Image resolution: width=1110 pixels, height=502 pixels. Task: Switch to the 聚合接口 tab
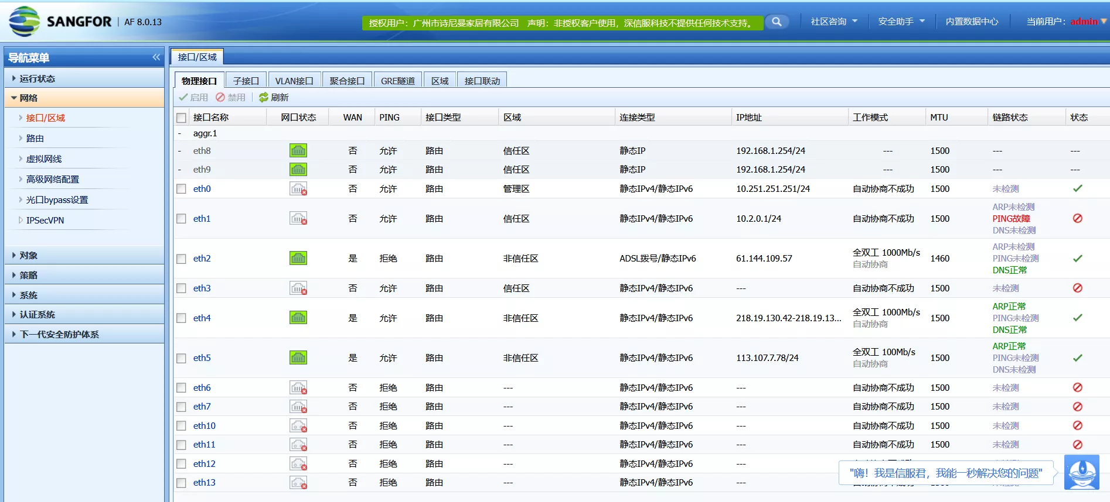(347, 81)
